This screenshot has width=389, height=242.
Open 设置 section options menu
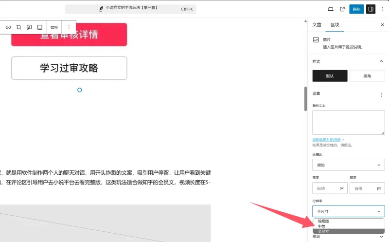[381, 94]
